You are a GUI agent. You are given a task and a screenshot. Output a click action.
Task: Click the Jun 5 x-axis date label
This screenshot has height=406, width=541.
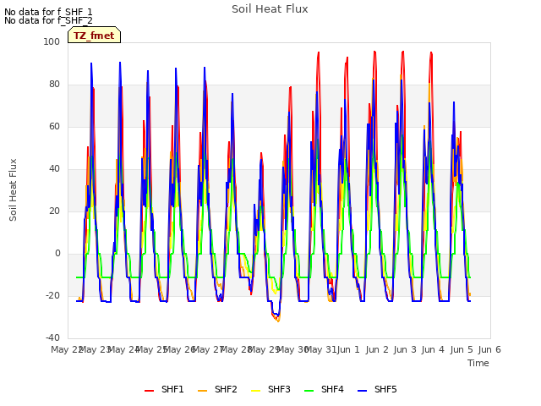(462, 349)
